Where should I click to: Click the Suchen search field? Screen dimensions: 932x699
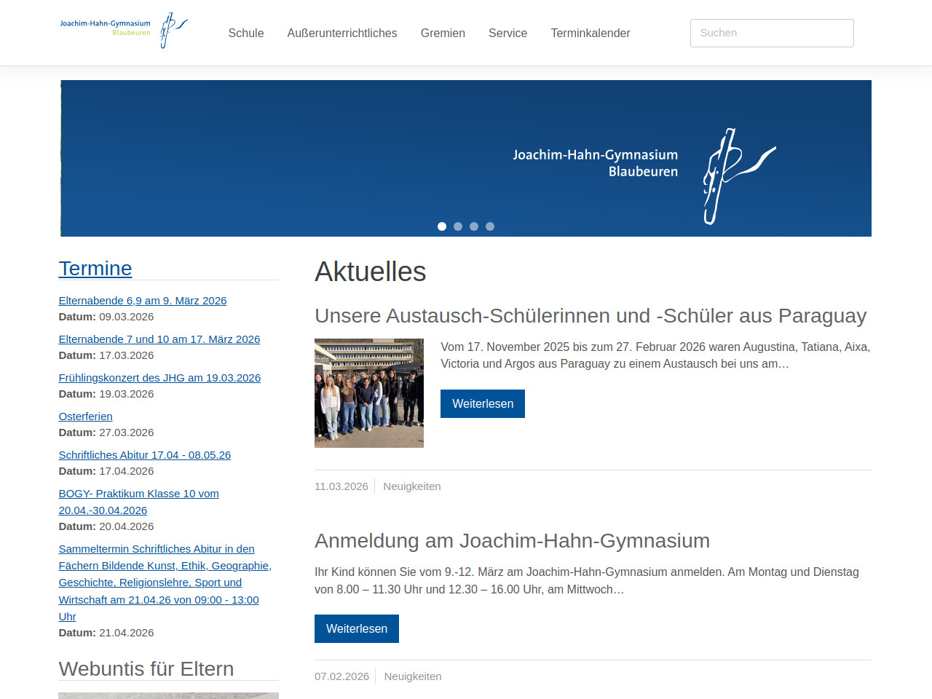tap(771, 33)
